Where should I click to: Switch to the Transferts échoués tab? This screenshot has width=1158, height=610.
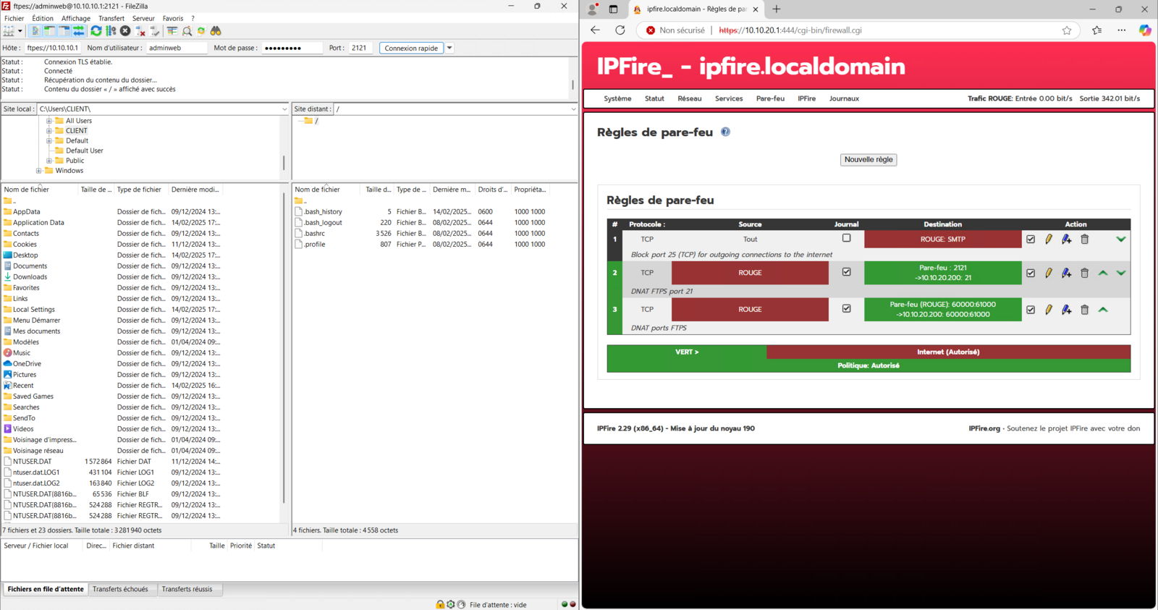click(x=120, y=589)
